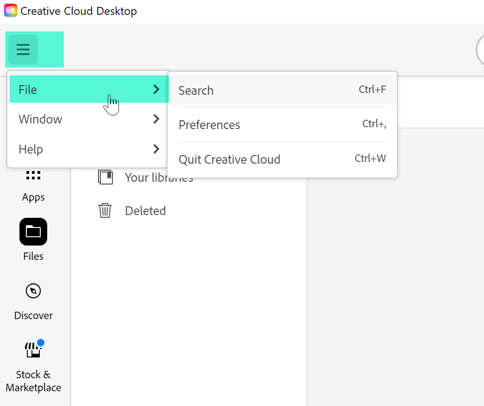The height and width of the screenshot is (406, 484).
Task: Open Your libraries
Action: (x=159, y=177)
